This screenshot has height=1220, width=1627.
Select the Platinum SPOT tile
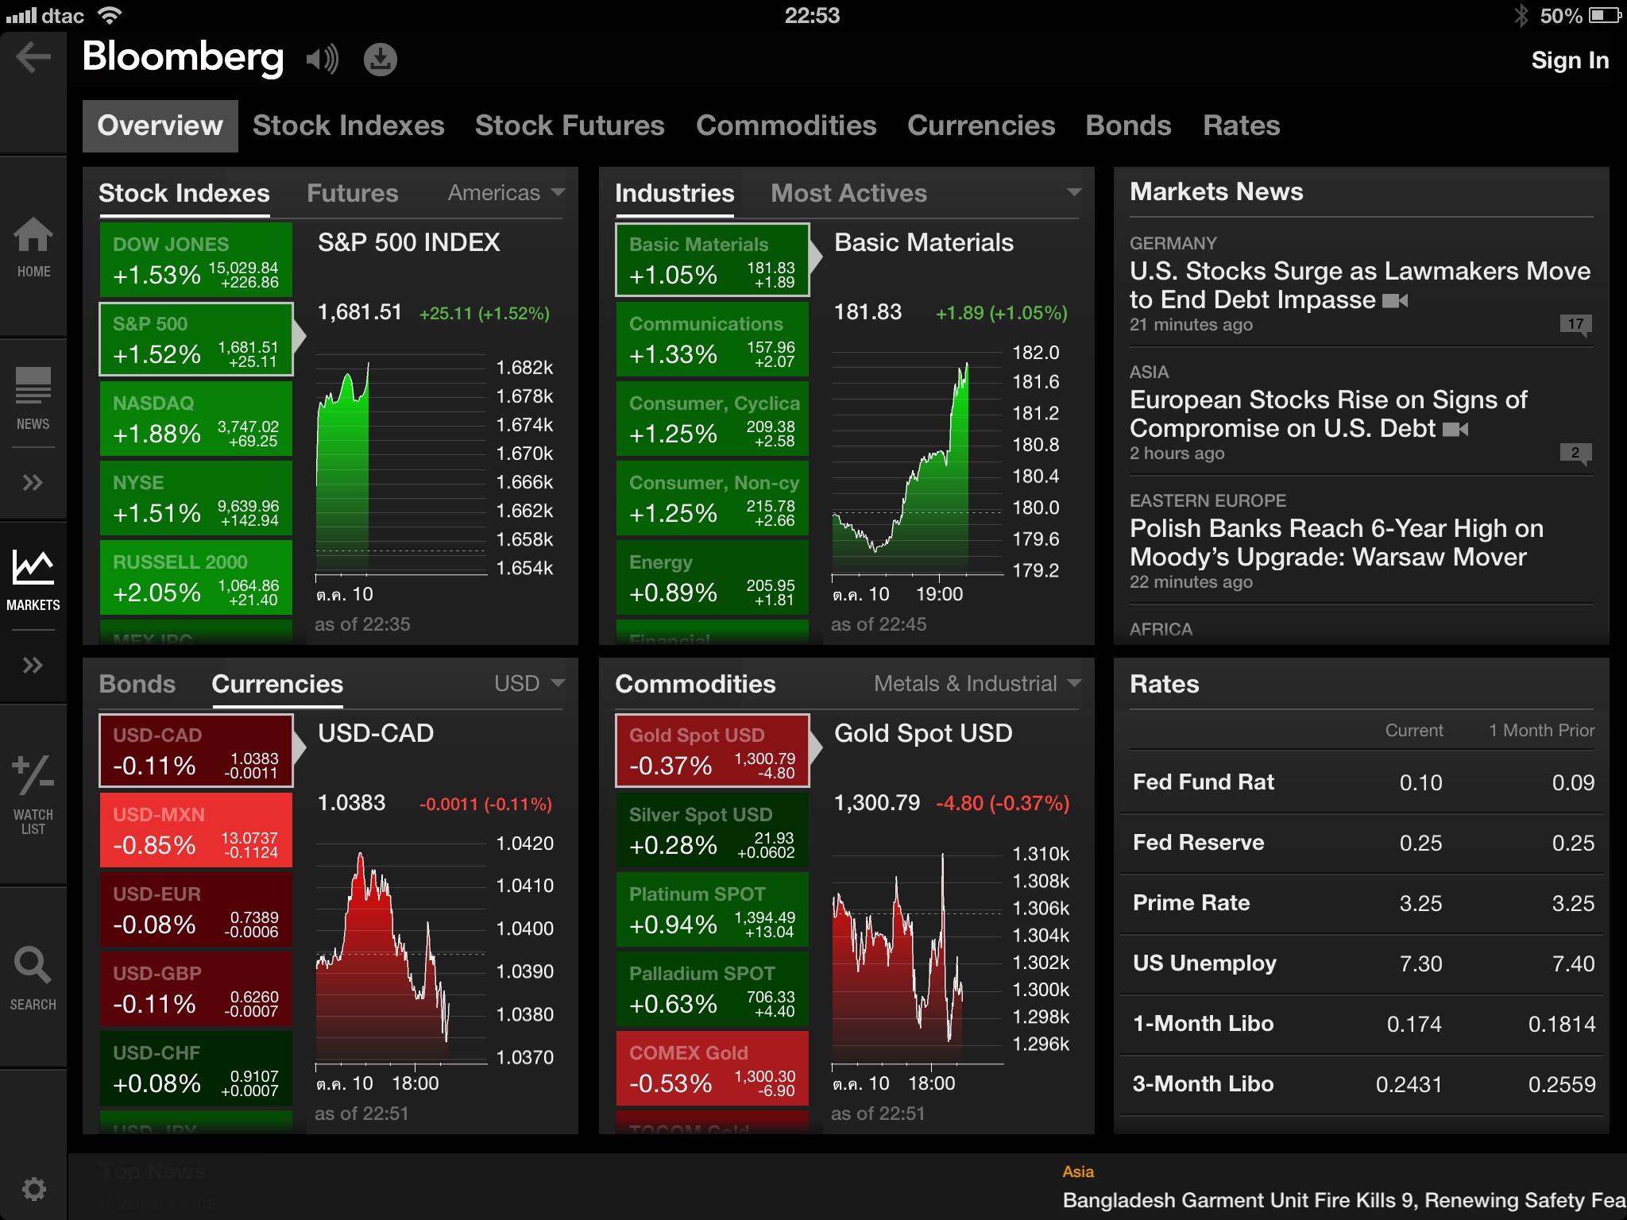point(713,909)
